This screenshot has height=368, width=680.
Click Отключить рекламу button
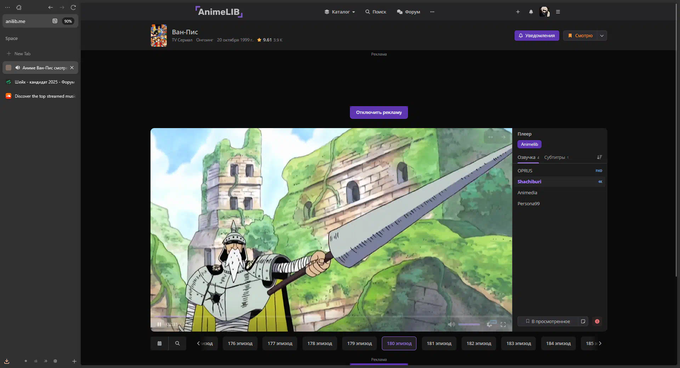(x=379, y=113)
